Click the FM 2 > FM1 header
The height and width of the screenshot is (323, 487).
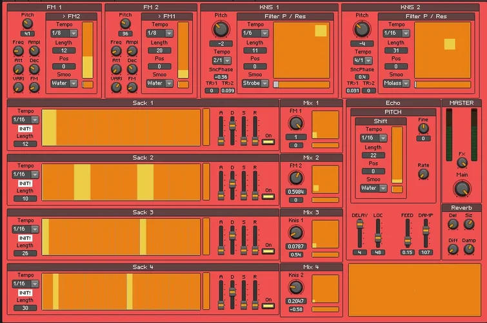pos(167,16)
